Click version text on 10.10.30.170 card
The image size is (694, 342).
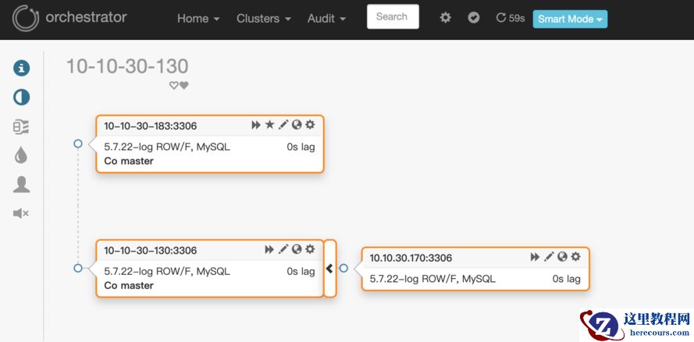pos(432,279)
